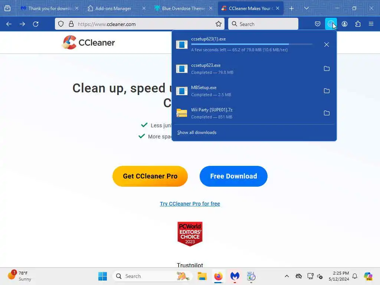Toggle the downloads panel button

coord(331,24)
